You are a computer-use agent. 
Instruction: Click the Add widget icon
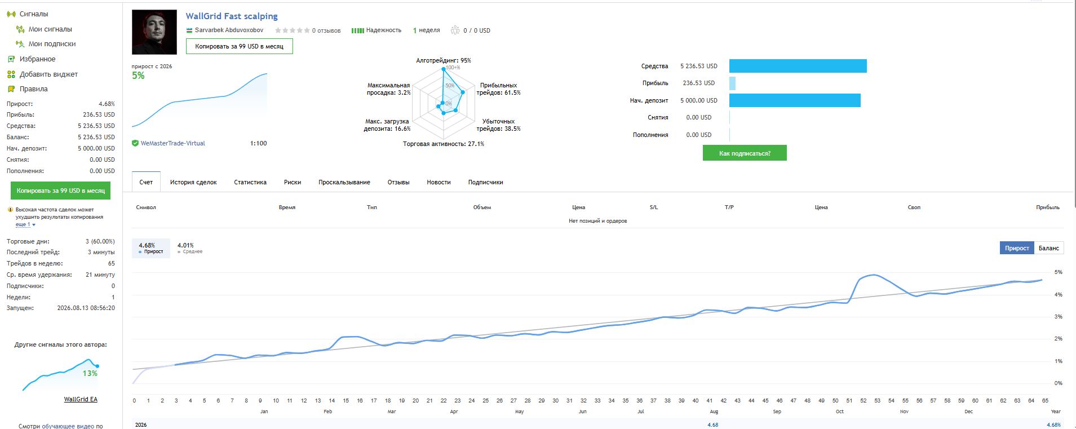point(11,74)
